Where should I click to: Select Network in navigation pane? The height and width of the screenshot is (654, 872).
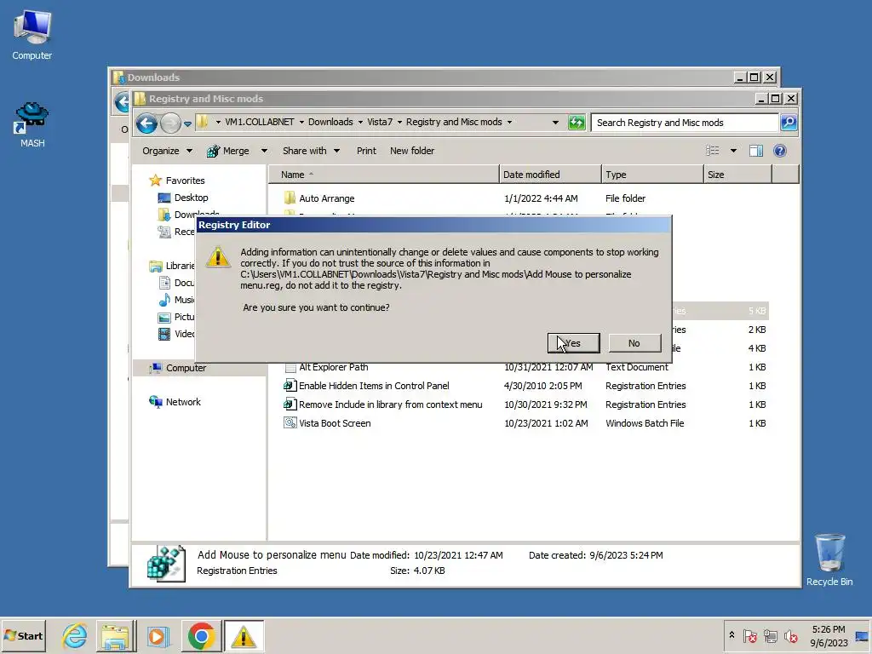pos(183,402)
